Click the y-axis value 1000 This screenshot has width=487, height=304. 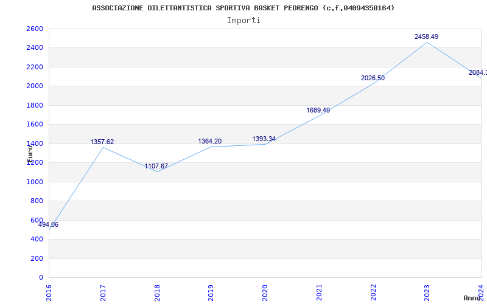35,182
